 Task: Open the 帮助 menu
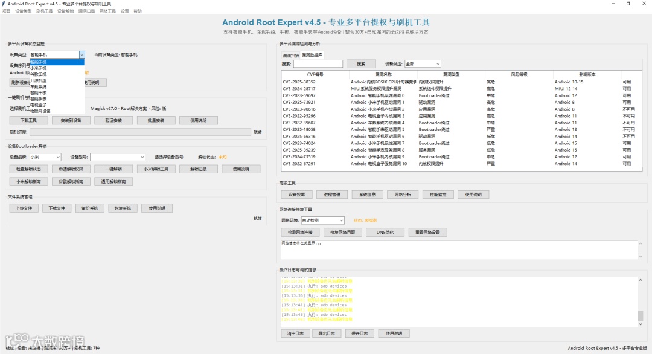[x=138, y=11]
